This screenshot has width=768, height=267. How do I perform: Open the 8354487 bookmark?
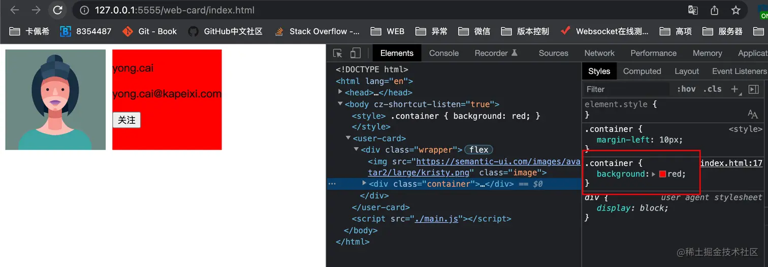click(86, 31)
